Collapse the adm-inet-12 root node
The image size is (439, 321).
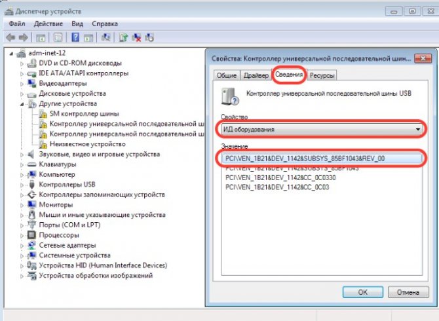pos(11,54)
